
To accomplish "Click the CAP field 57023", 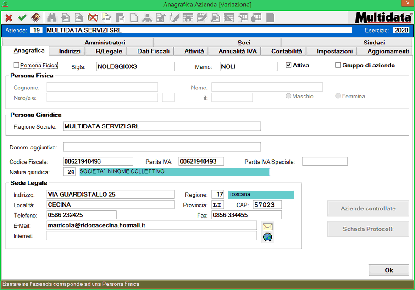I will point(267,205).
